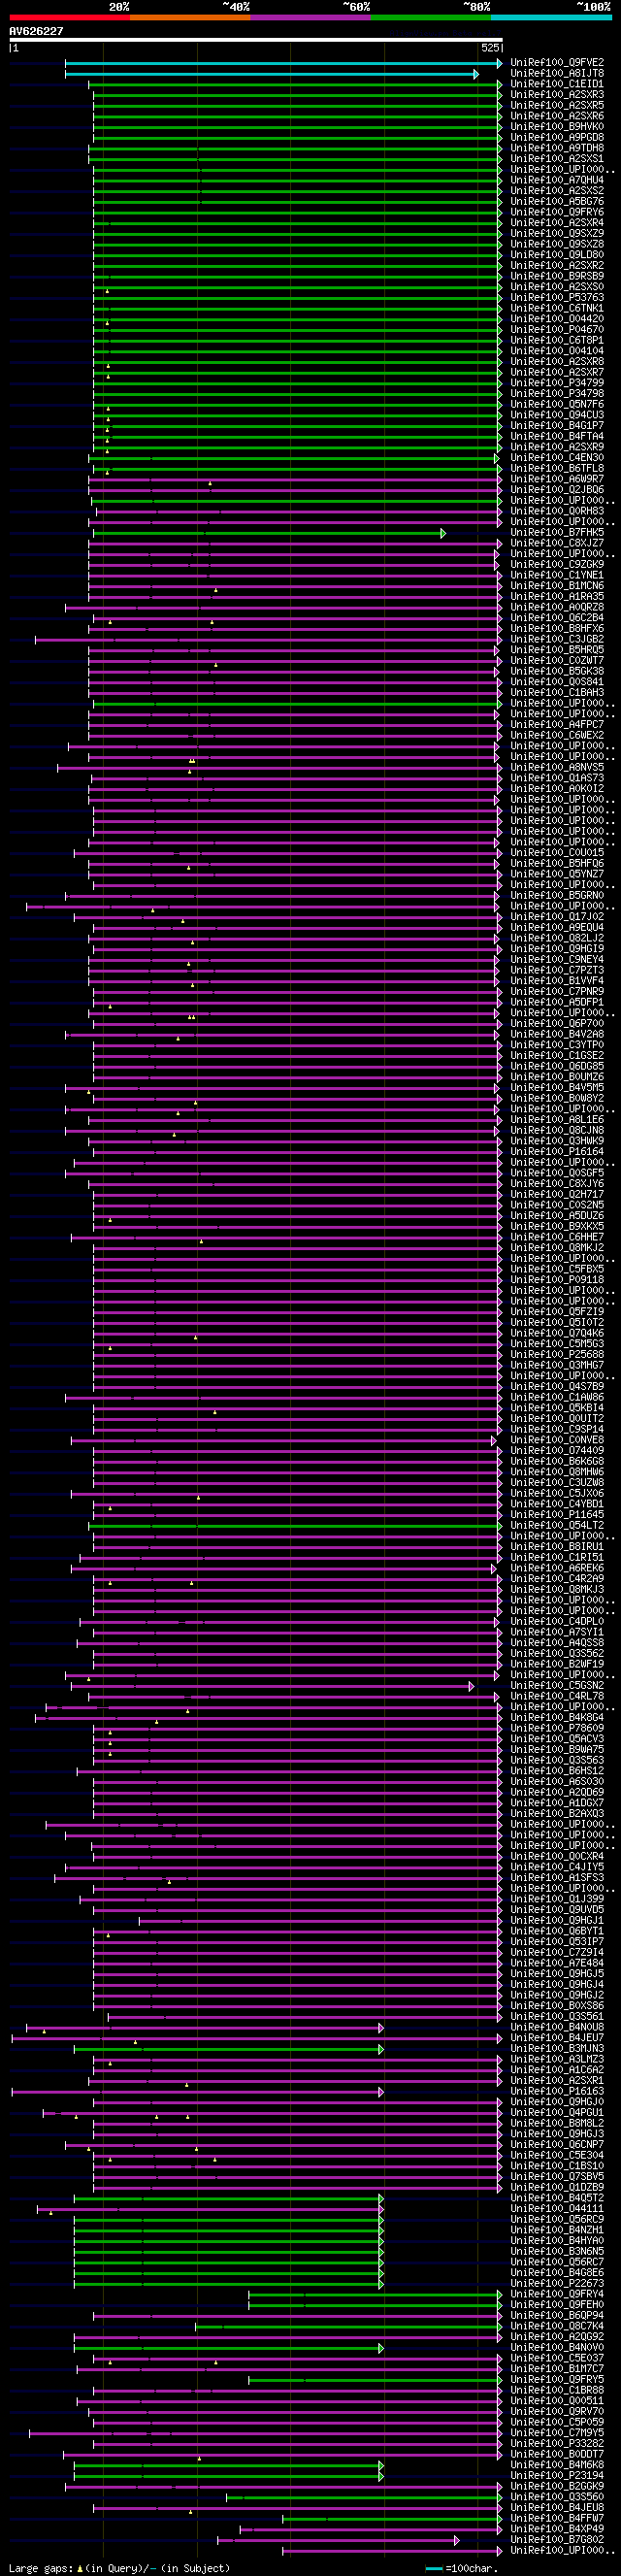The image size is (621, 2576).
Task: Select hit label UniRef100_A6W9R7
Action: pyautogui.click(x=557, y=479)
